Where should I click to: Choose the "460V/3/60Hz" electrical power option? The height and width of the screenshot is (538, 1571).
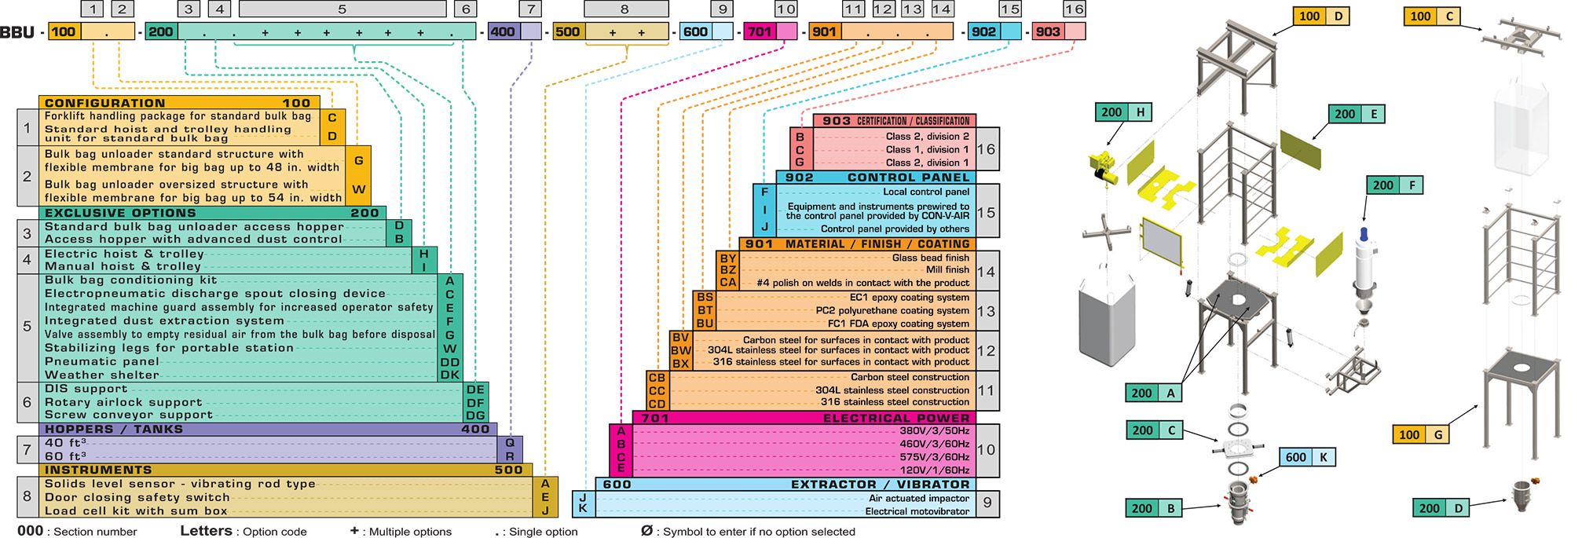coord(934,444)
